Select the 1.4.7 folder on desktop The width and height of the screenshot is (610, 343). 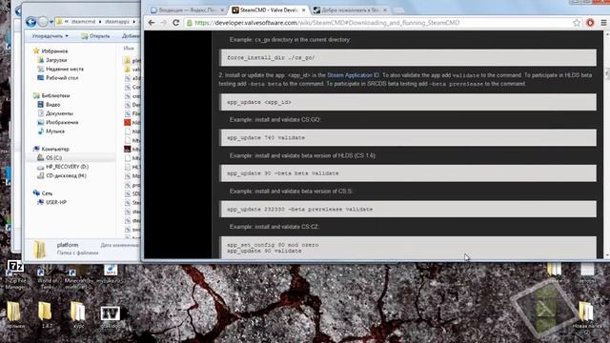[x=46, y=315]
